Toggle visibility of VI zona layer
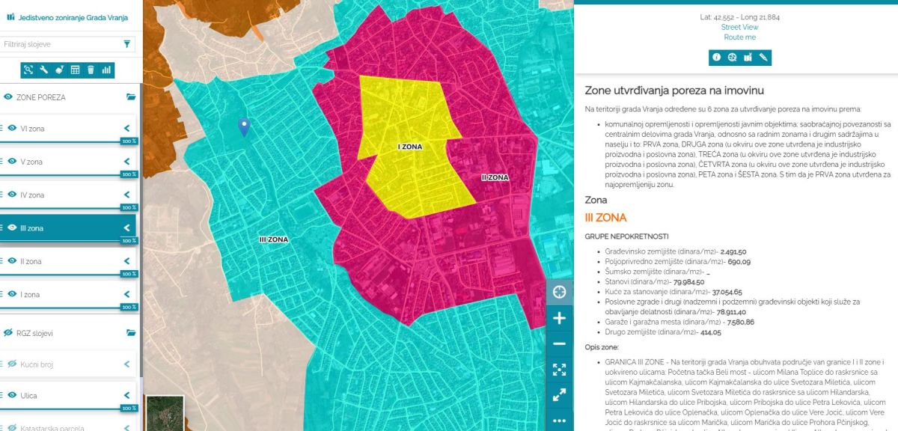 tap(12, 129)
